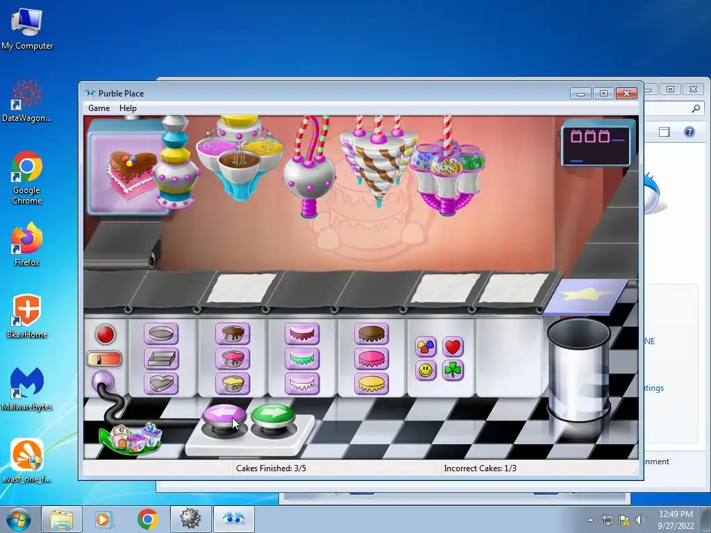Screen dimensions: 711x533
Task: Open the Help menu
Action: [128, 108]
